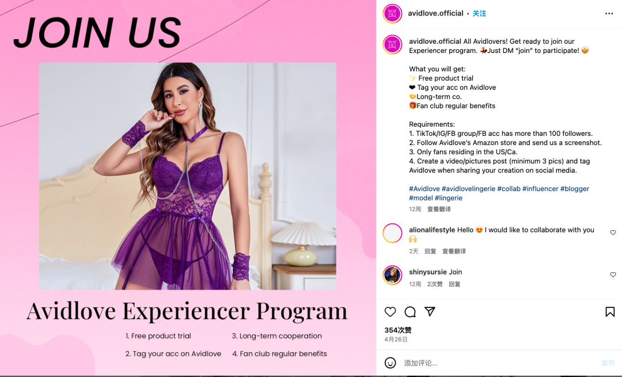The height and width of the screenshot is (377, 622).
Task: Open the emoji picker smiley icon
Action: tap(390, 363)
